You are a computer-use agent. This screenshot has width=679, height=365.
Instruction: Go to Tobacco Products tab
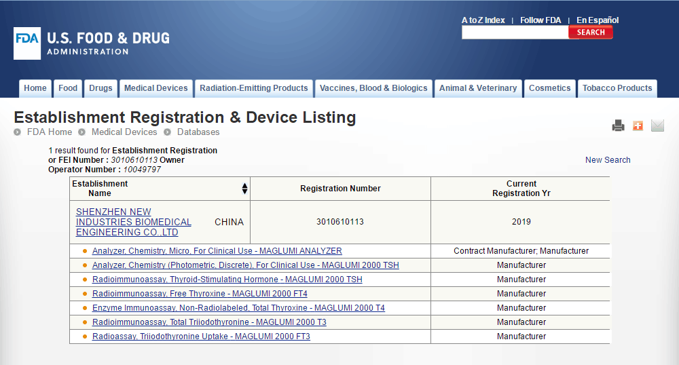[x=617, y=88]
